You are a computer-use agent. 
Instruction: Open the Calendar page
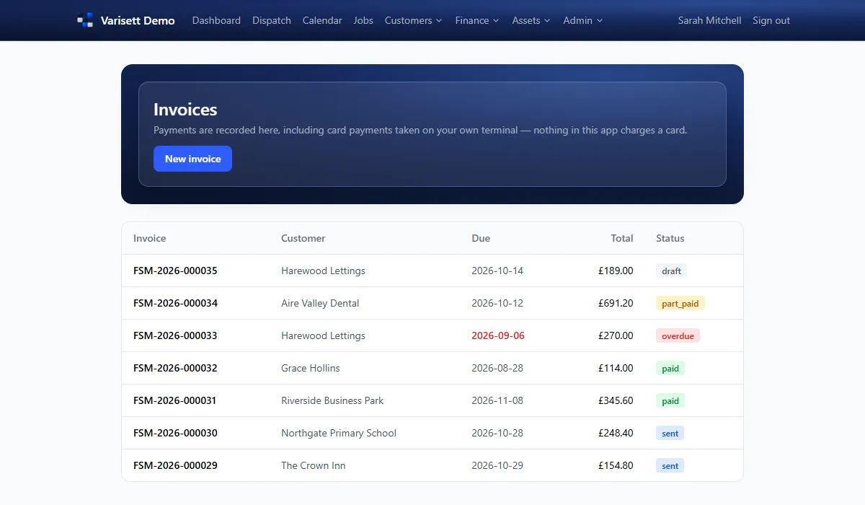(322, 20)
